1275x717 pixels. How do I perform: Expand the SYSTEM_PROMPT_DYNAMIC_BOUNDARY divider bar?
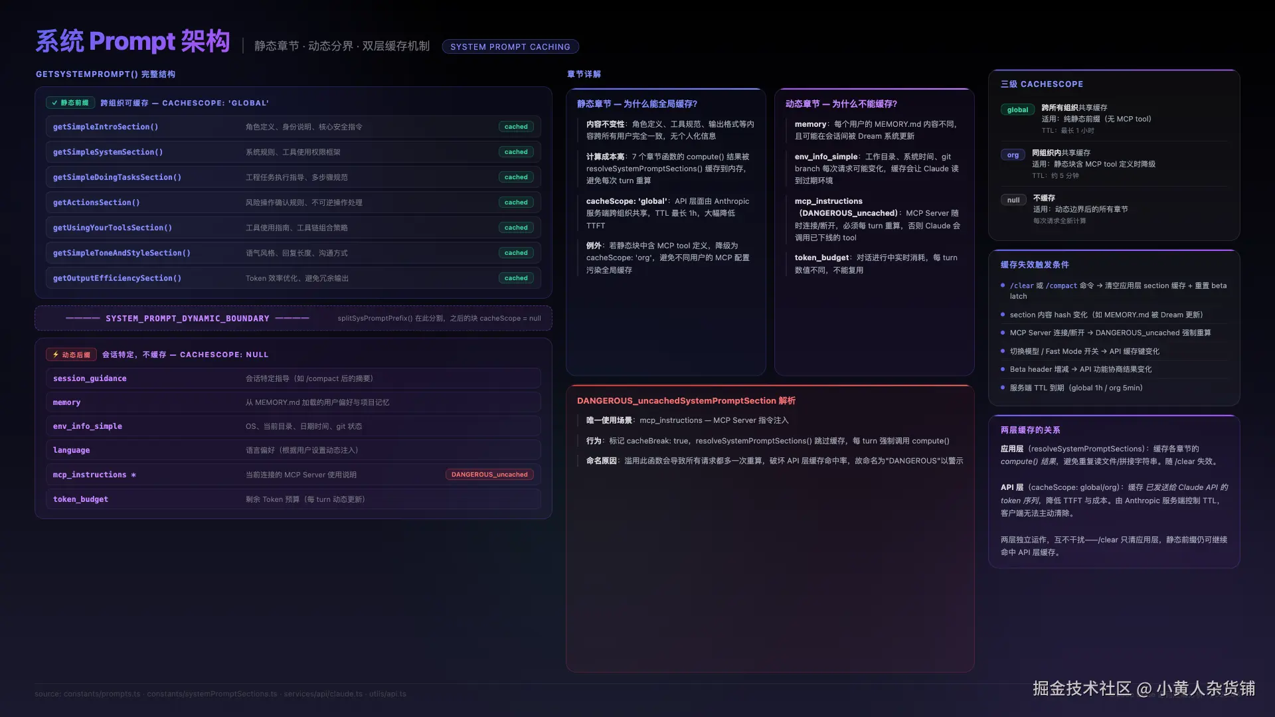click(294, 318)
